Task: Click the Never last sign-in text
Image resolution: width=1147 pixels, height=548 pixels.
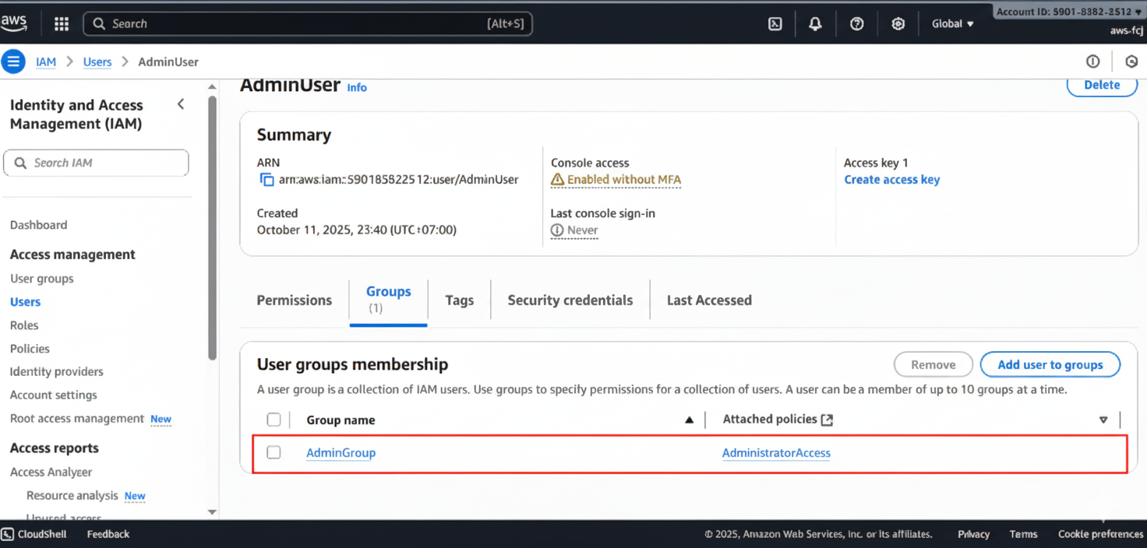Action: [583, 230]
